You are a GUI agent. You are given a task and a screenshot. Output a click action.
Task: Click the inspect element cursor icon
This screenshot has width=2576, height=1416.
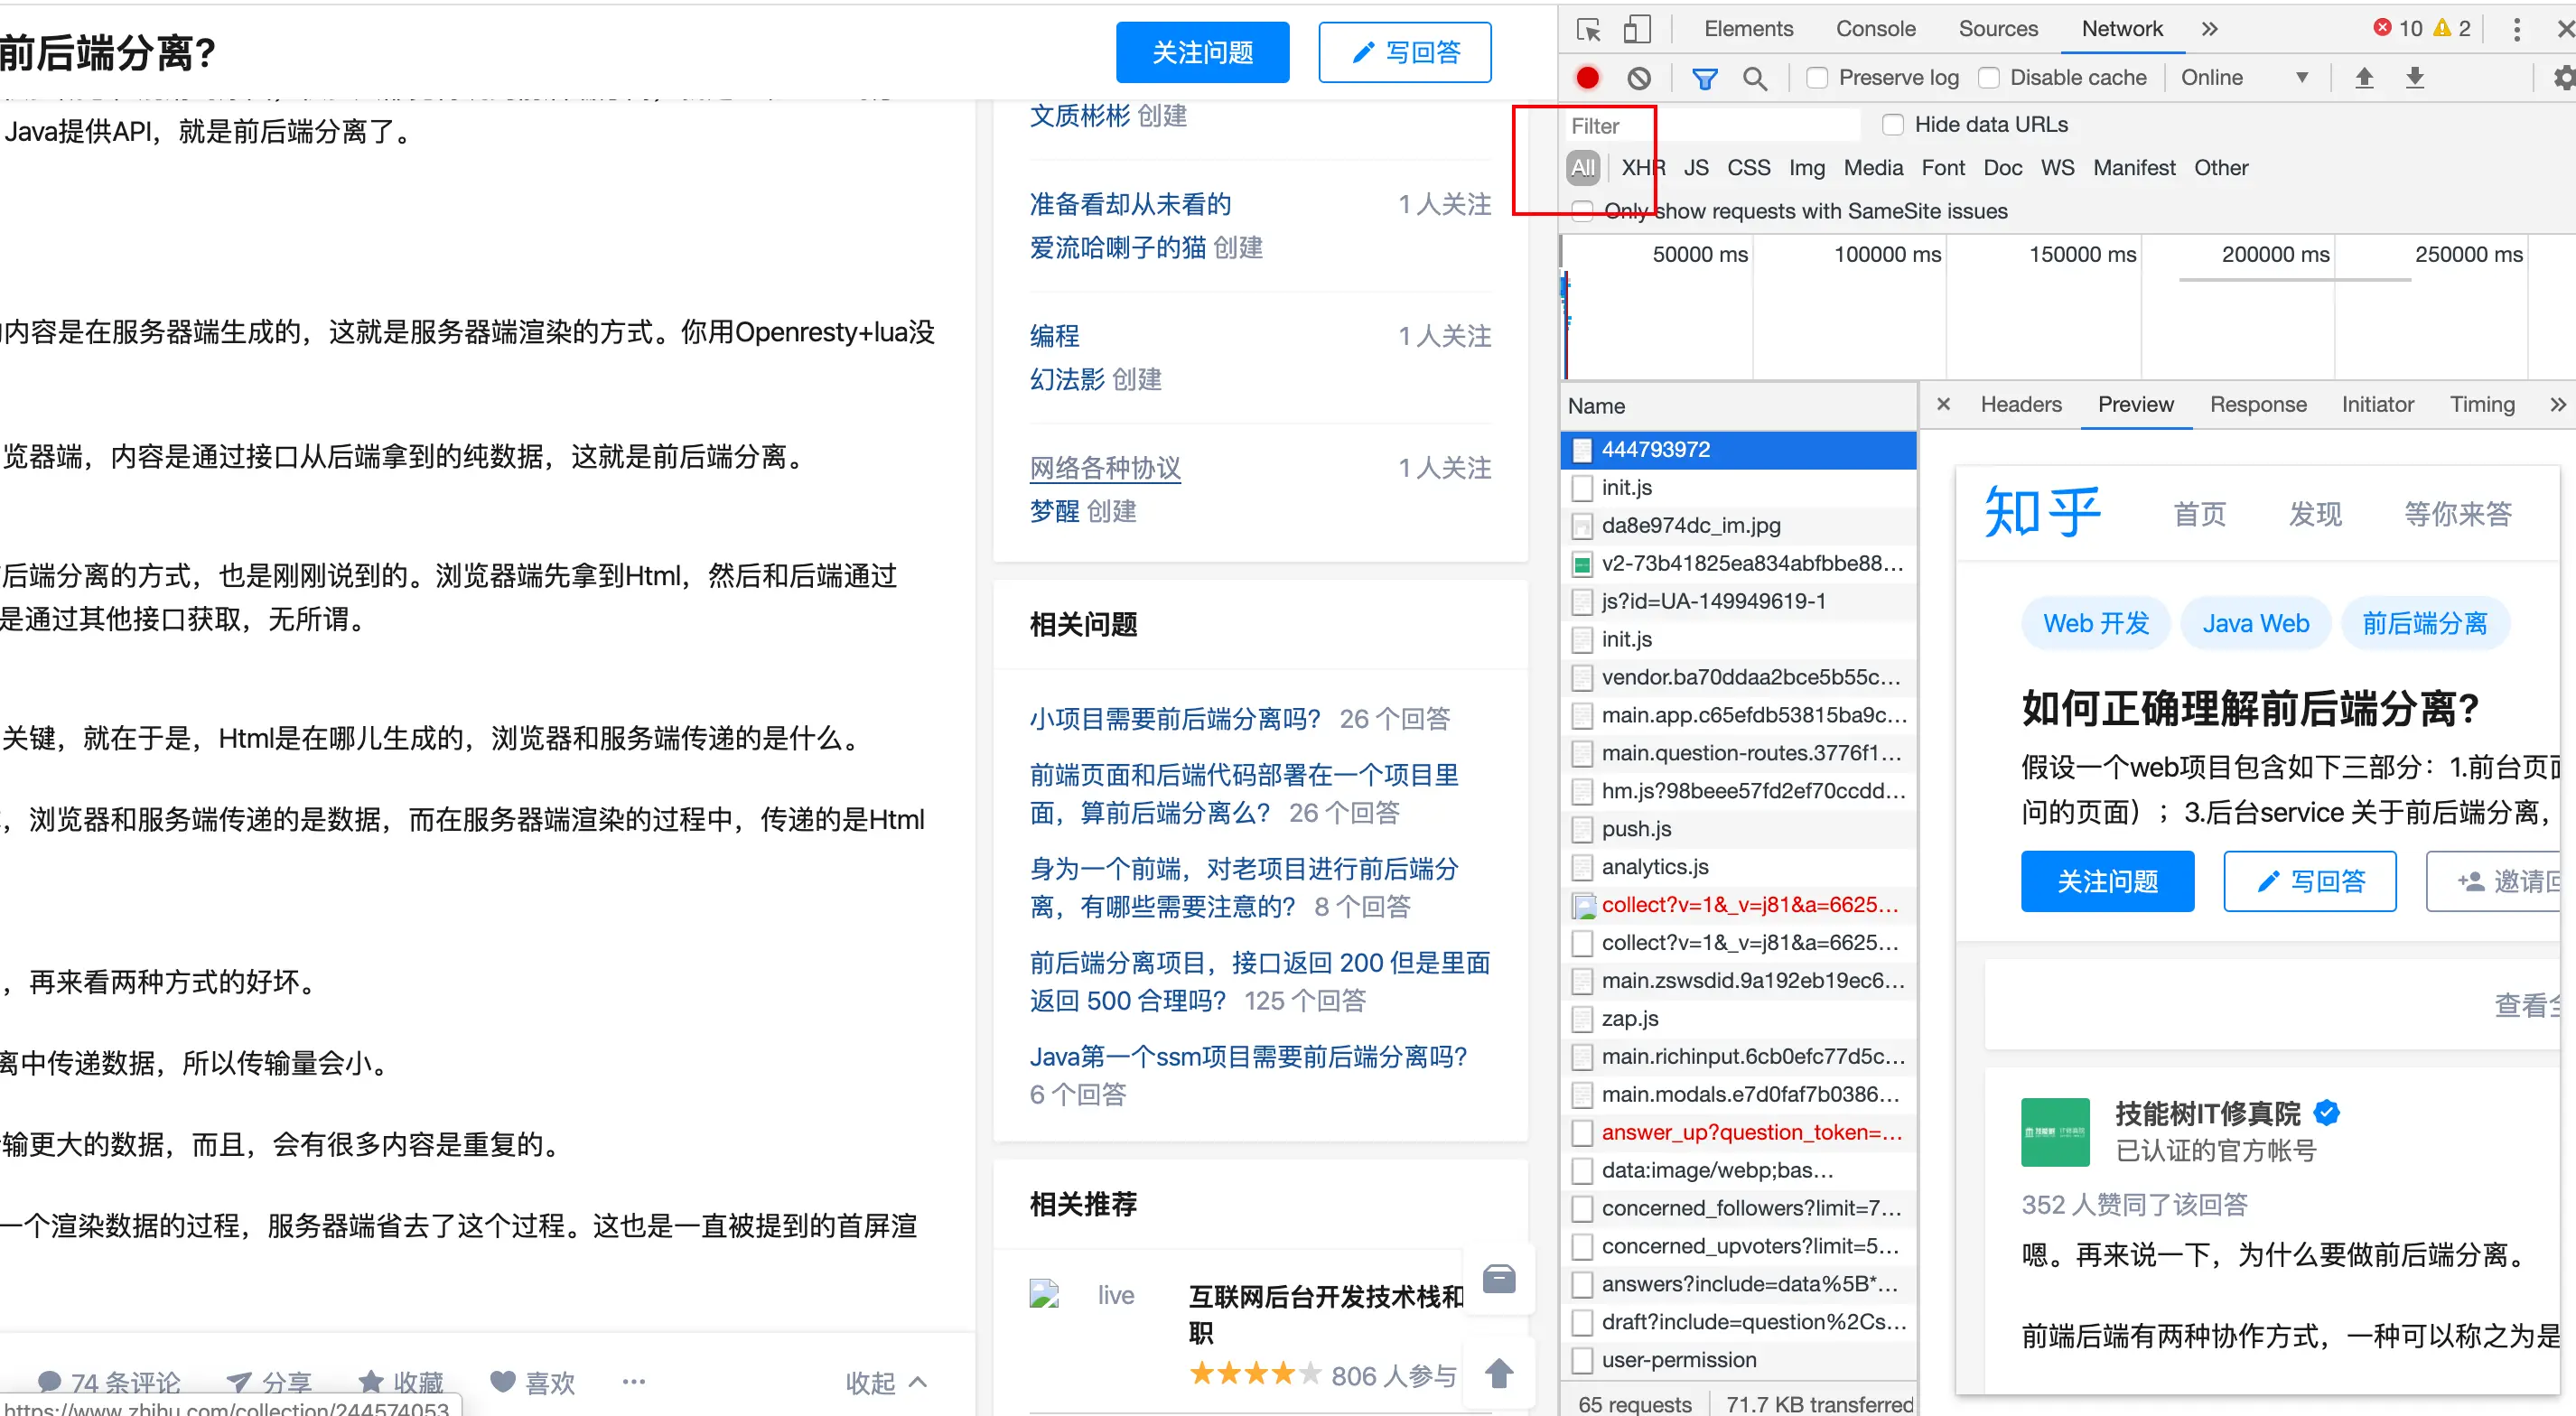tap(1587, 29)
